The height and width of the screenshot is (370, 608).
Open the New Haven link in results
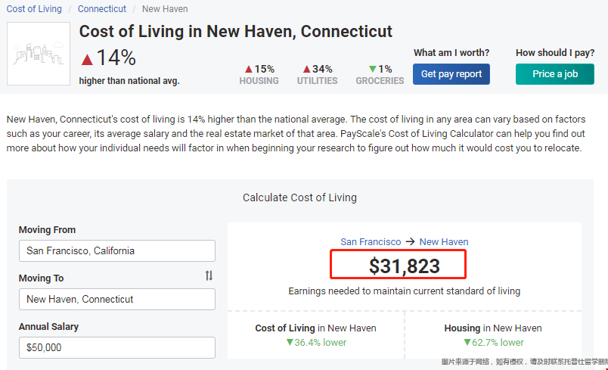pos(444,241)
